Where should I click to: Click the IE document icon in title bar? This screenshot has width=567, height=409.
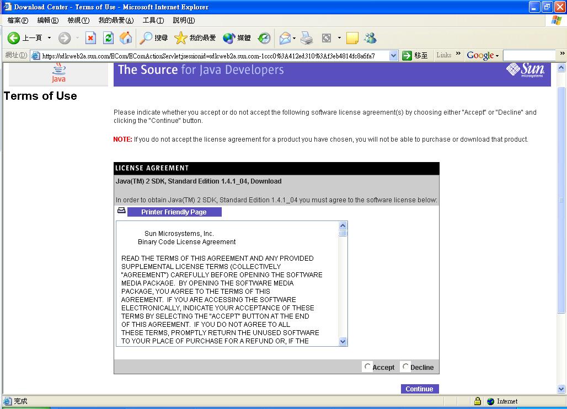(x=7, y=7)
